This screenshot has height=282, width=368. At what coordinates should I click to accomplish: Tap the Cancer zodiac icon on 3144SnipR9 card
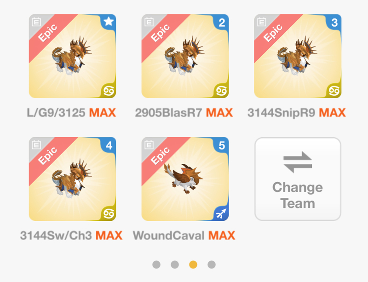[x=334, y=91]
